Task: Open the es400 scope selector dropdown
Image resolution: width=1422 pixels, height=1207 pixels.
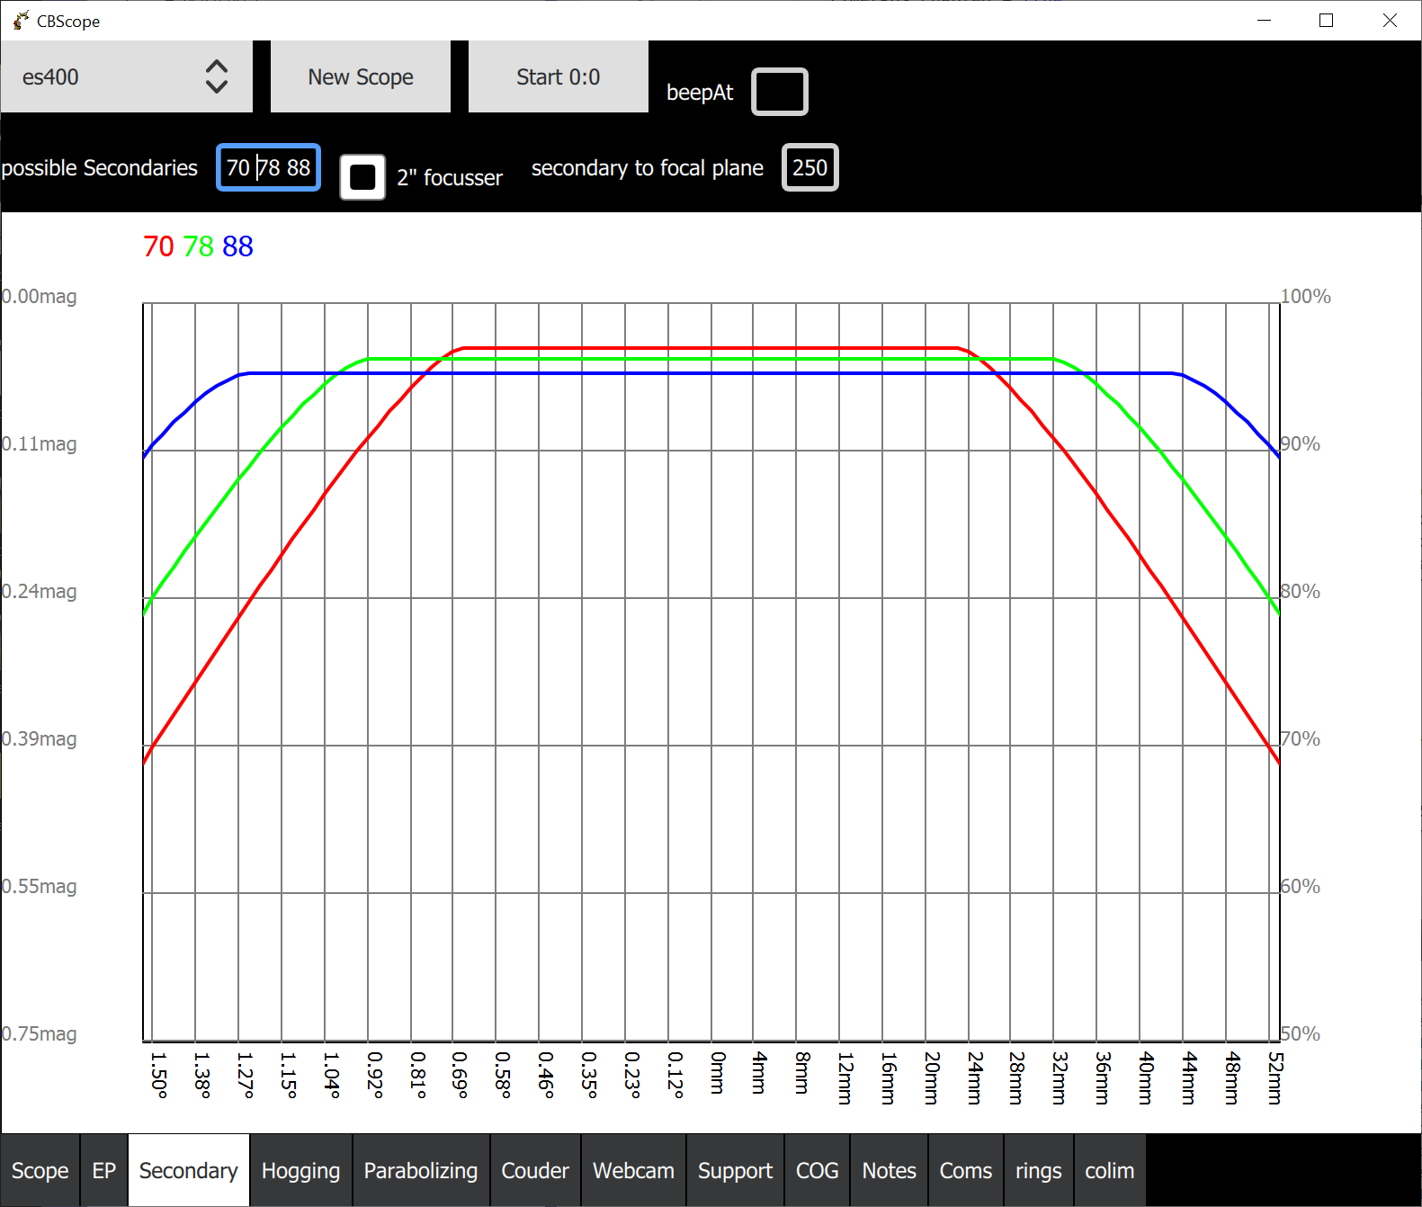Action: pos(126,76)
